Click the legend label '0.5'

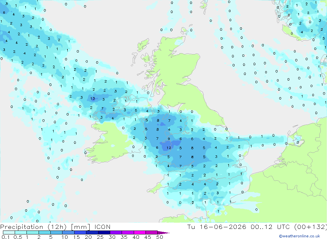pyautogui.click(x=18, y=237)
